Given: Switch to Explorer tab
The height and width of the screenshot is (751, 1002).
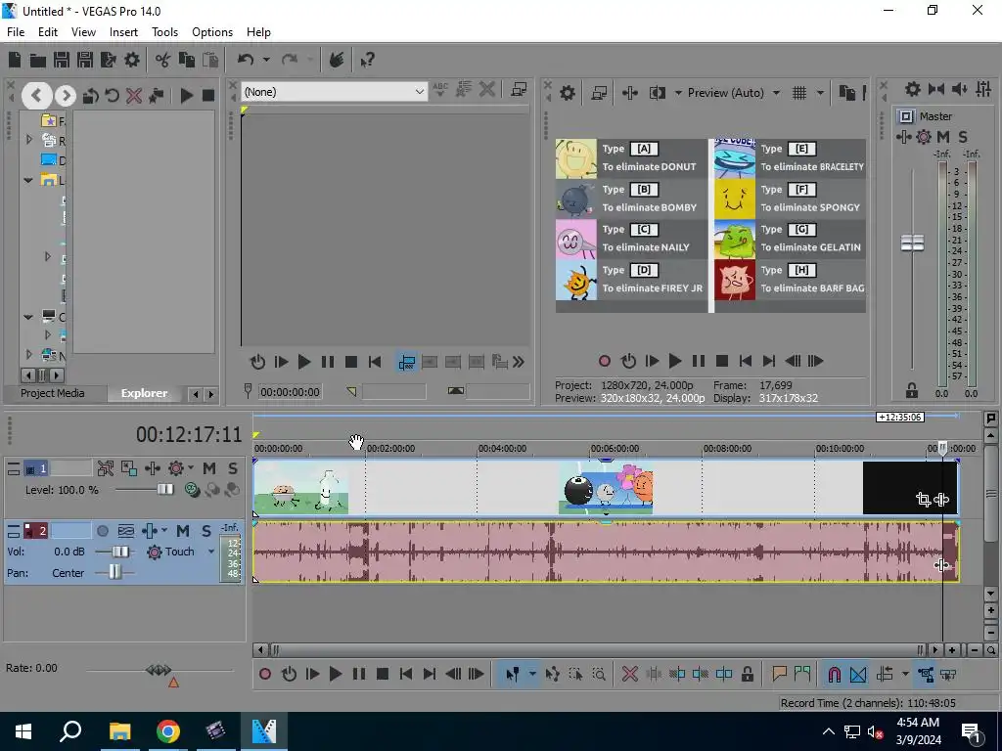Looking at the screenshot, I should coord(144,393).
